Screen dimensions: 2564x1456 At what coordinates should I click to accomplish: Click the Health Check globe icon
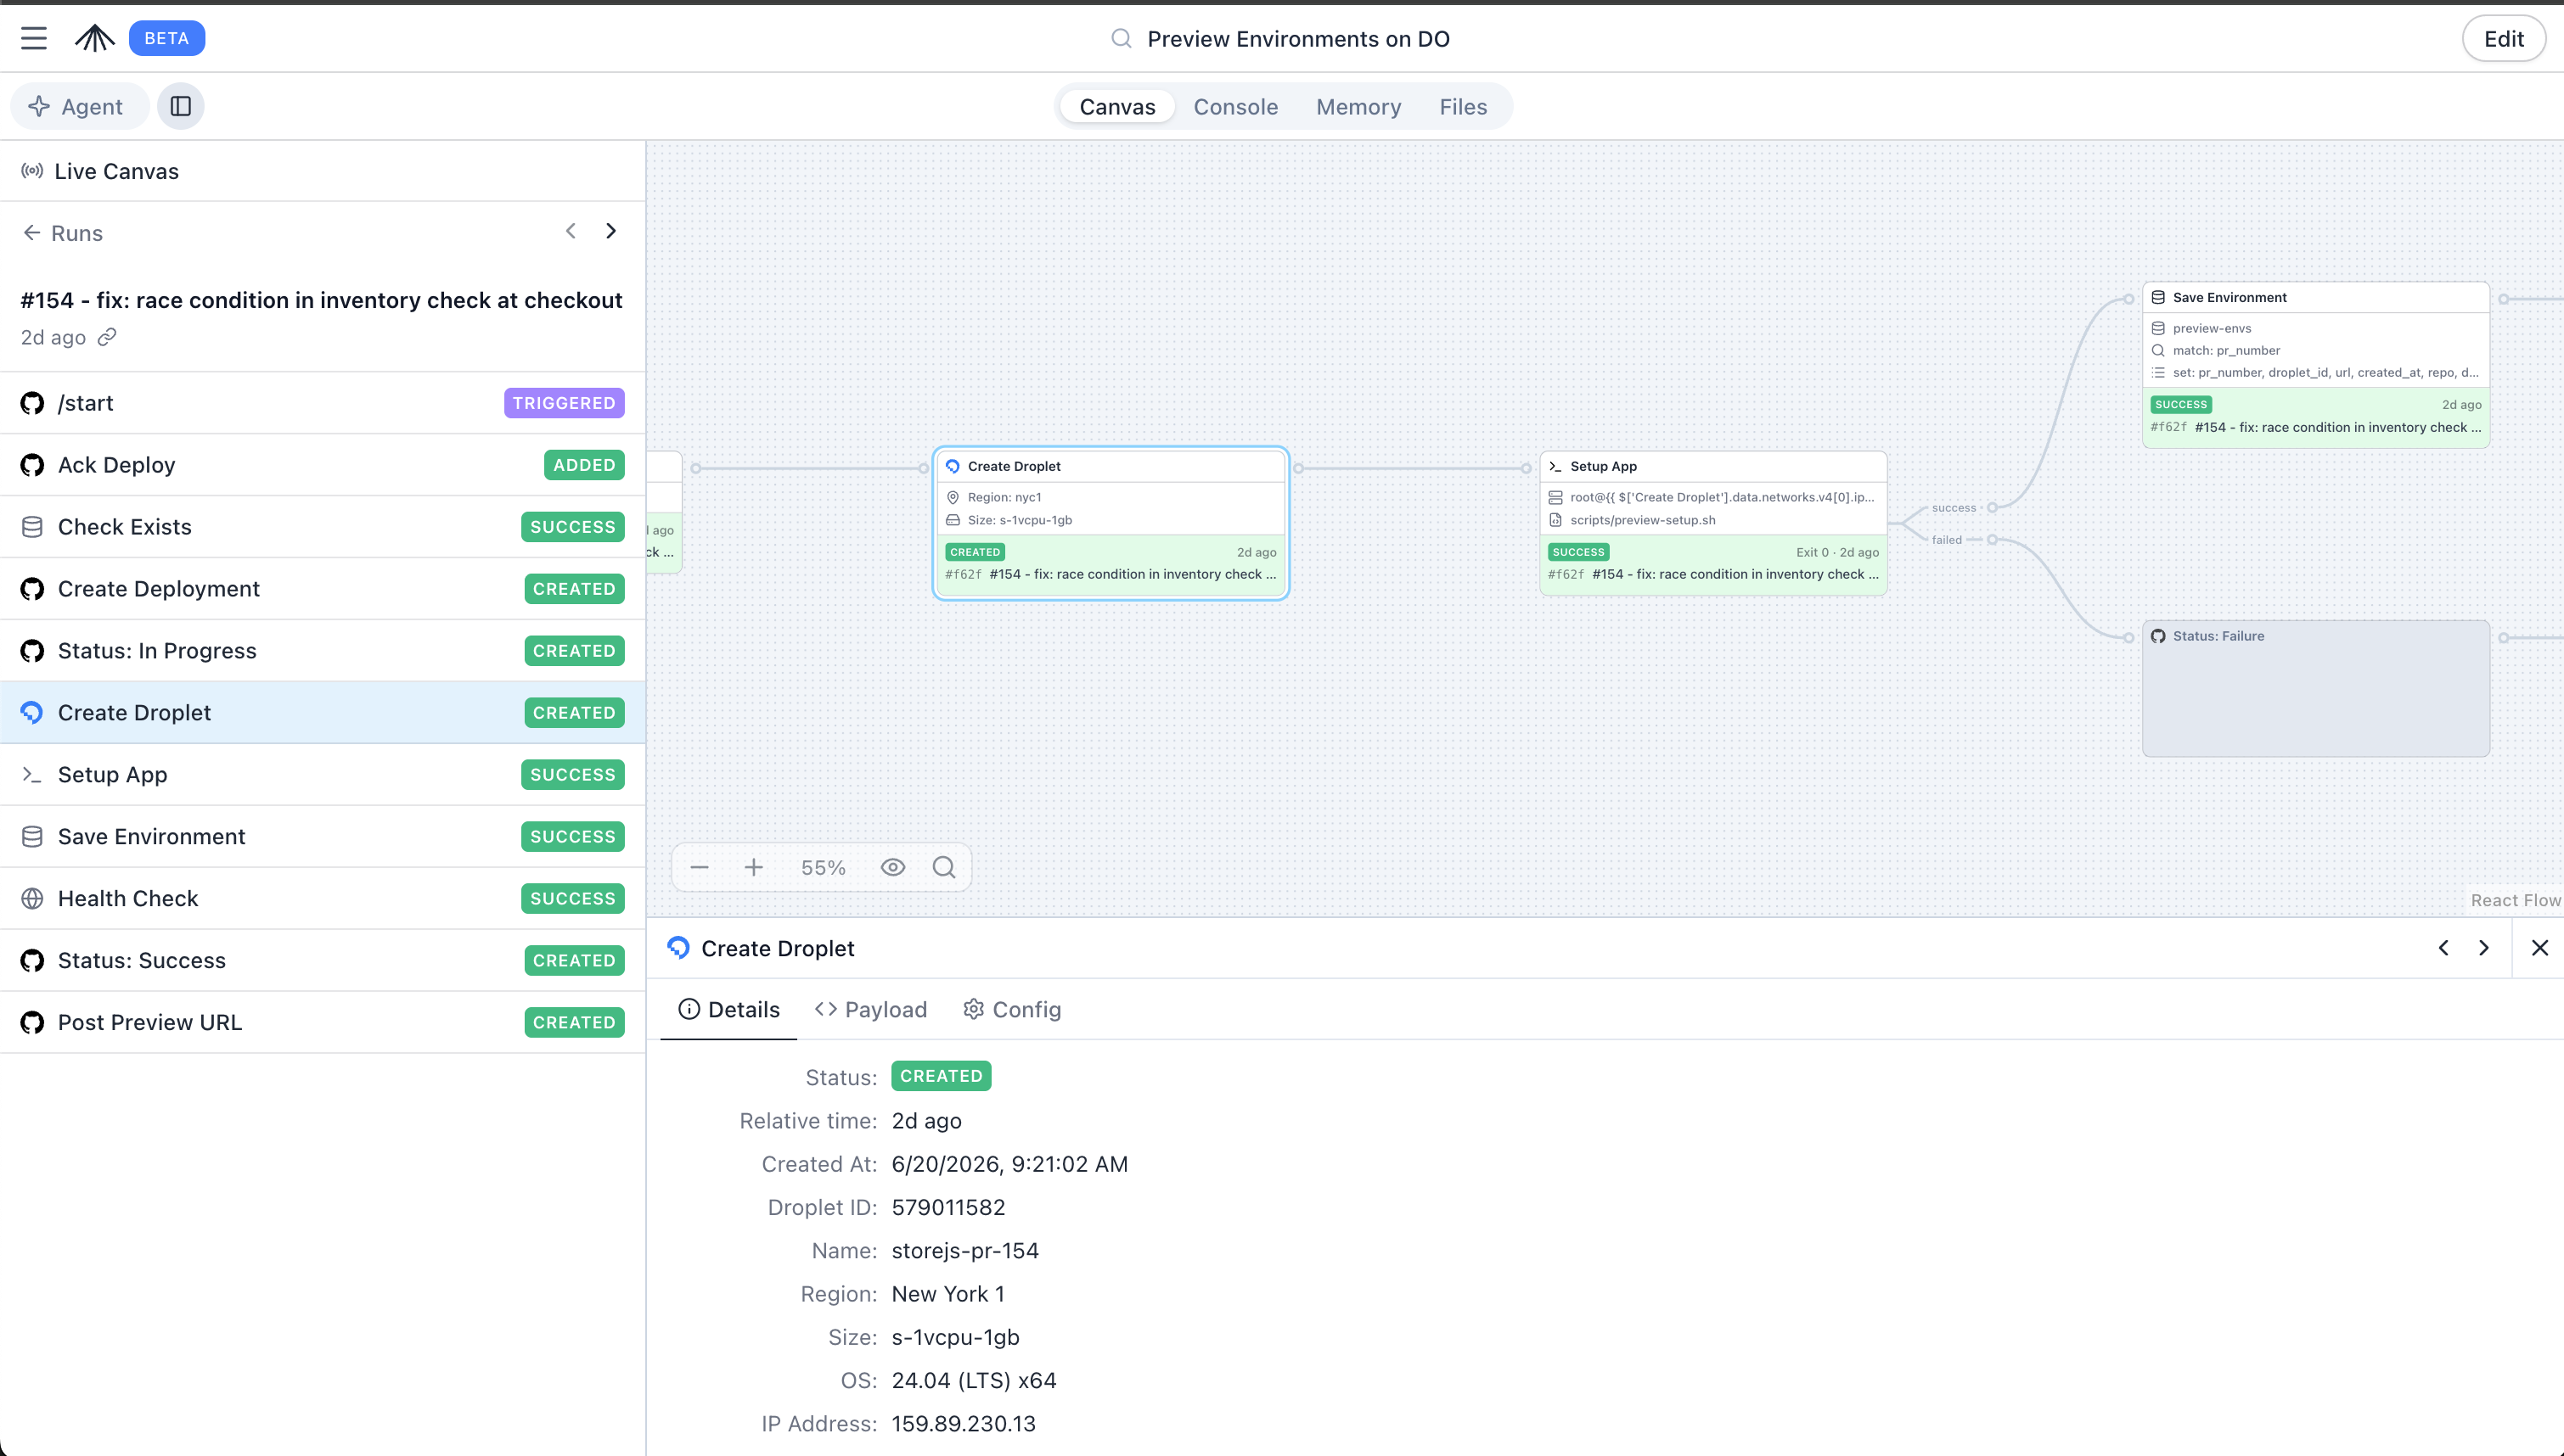[32, 899]
